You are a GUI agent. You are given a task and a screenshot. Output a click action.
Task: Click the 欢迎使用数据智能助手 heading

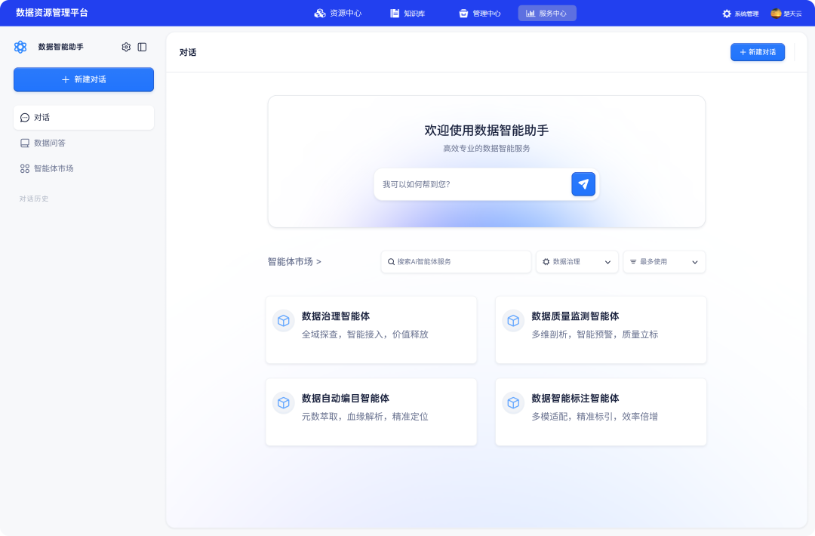(x=487, y=130)
